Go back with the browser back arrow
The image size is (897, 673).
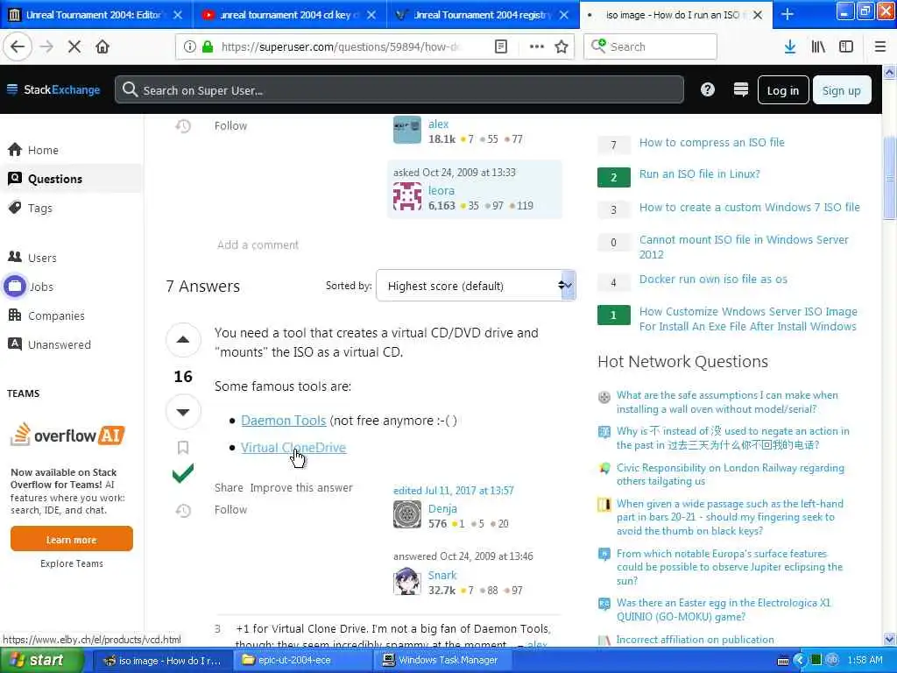coord(18,46)
